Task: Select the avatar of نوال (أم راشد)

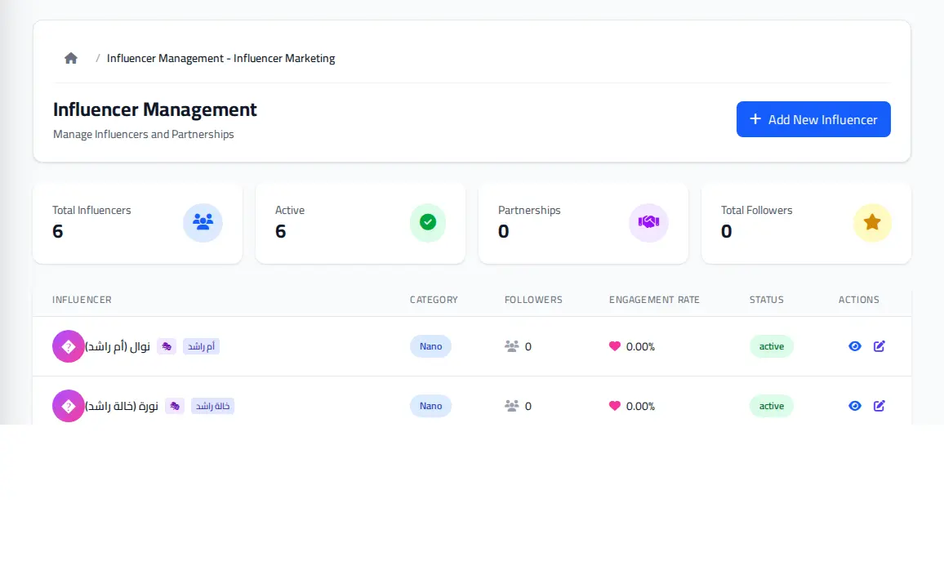Action: (69, 346)
